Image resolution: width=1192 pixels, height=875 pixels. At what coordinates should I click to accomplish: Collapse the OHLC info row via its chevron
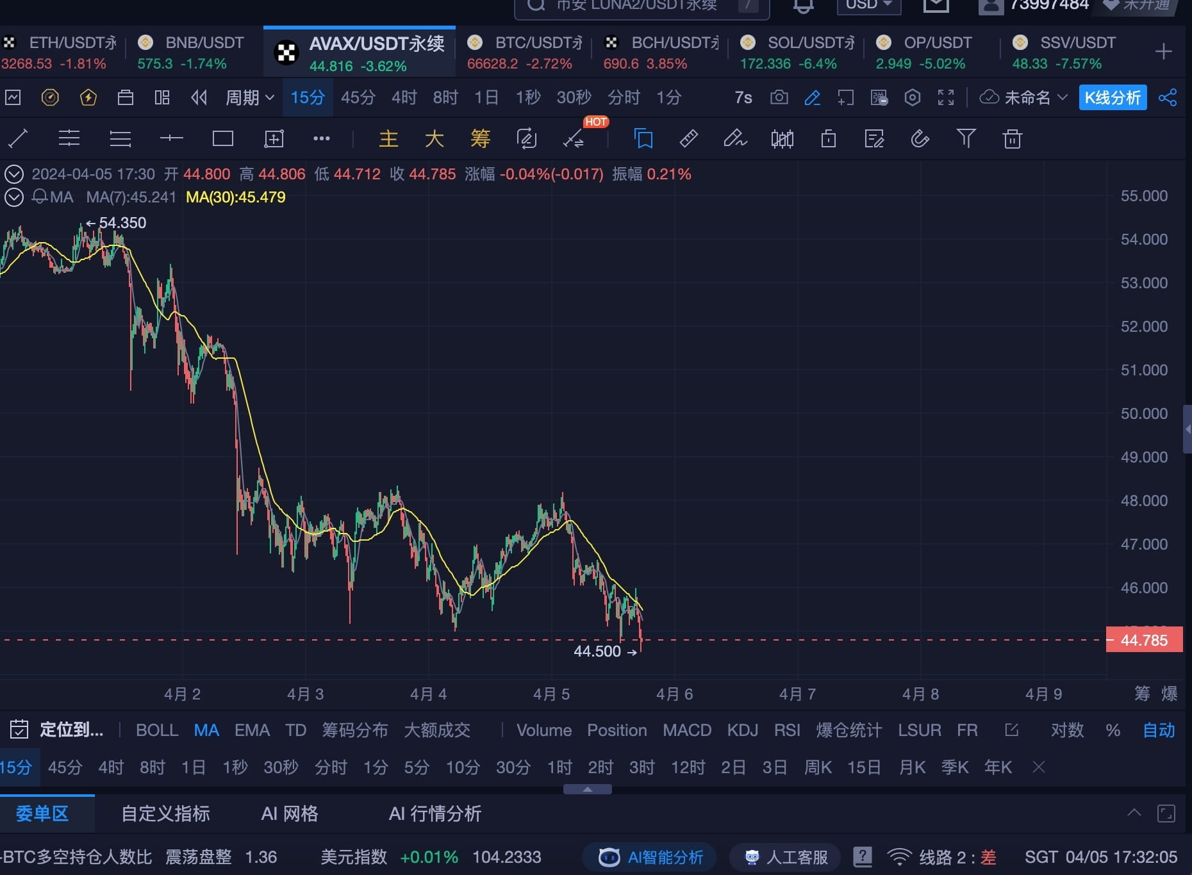click(x=13, y=174)
